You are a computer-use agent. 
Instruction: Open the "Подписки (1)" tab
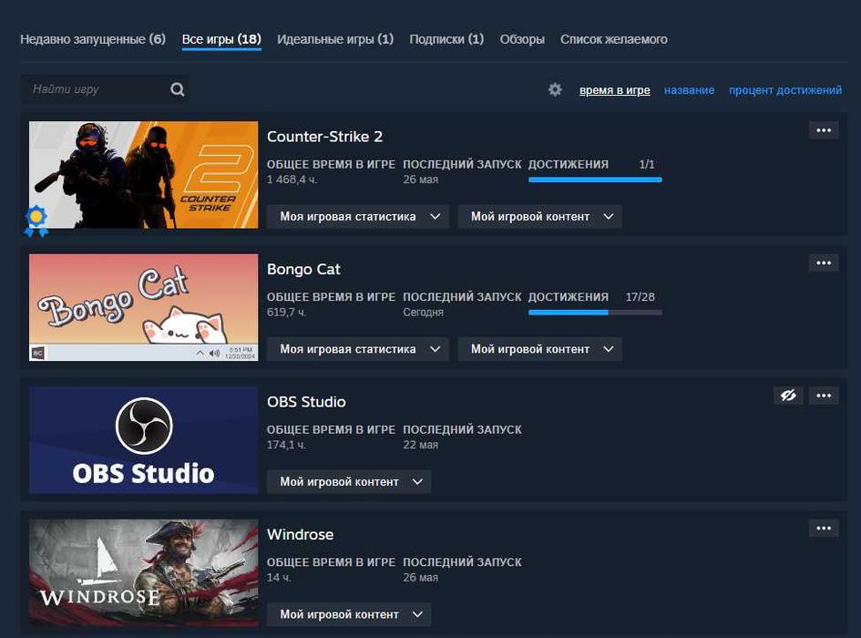pyautogui.click(x=446, y=39)
